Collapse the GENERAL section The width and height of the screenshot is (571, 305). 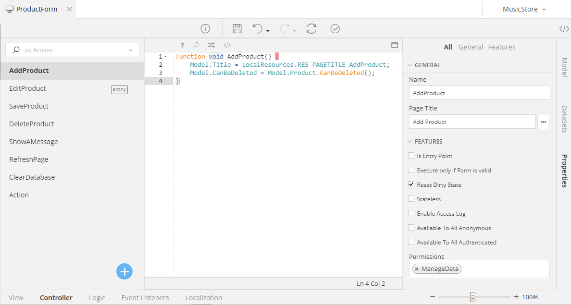point(410,65)
